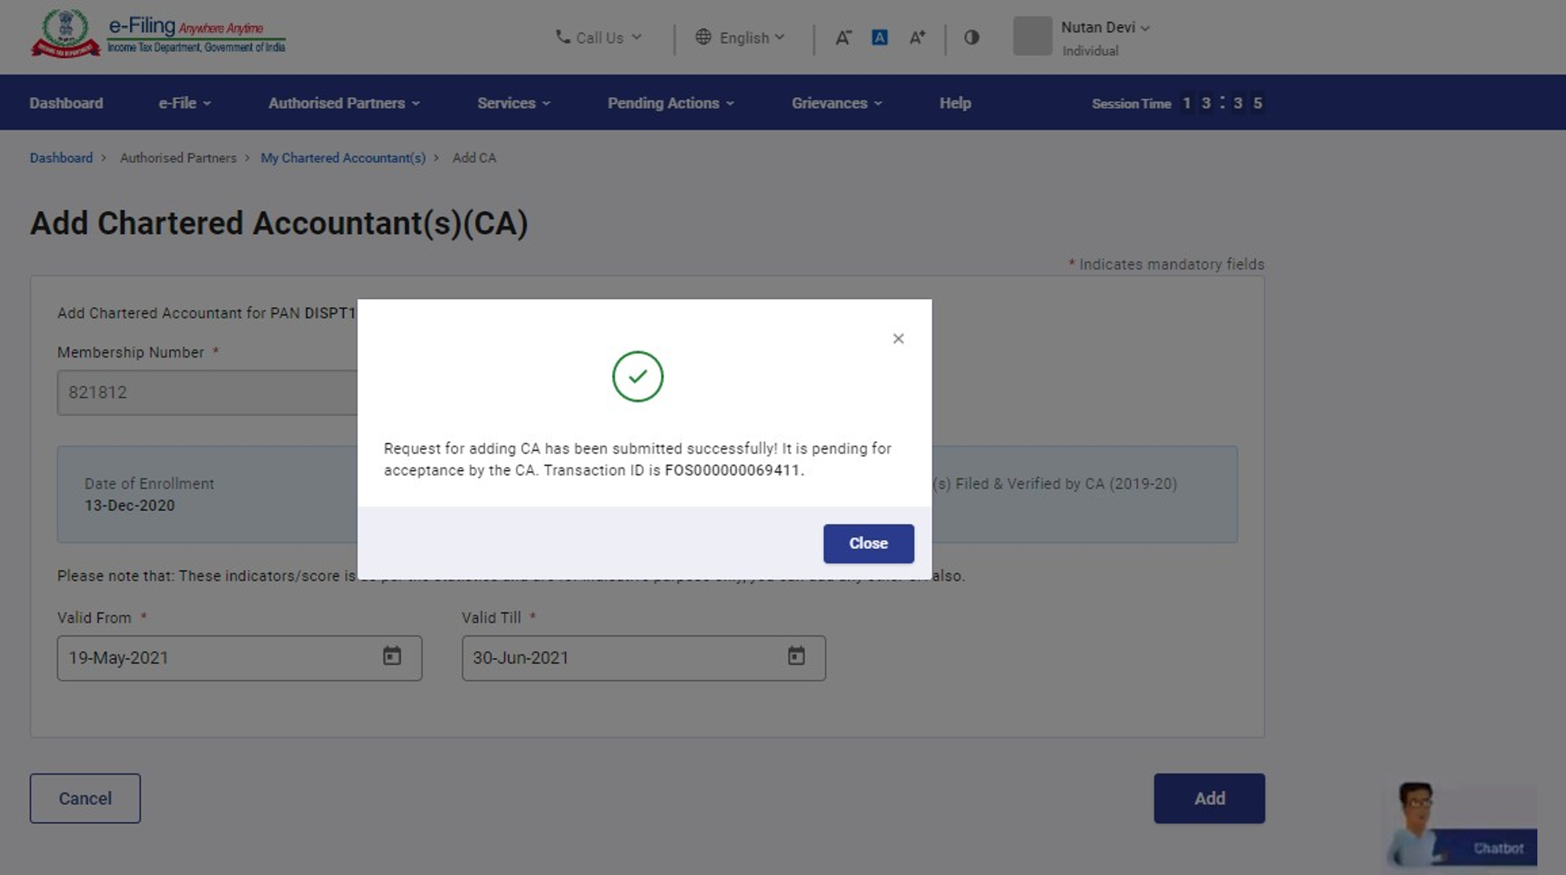Toggle the high contrast mode icon
This screenshot has width=1566, height=875.
pos(971,37)
